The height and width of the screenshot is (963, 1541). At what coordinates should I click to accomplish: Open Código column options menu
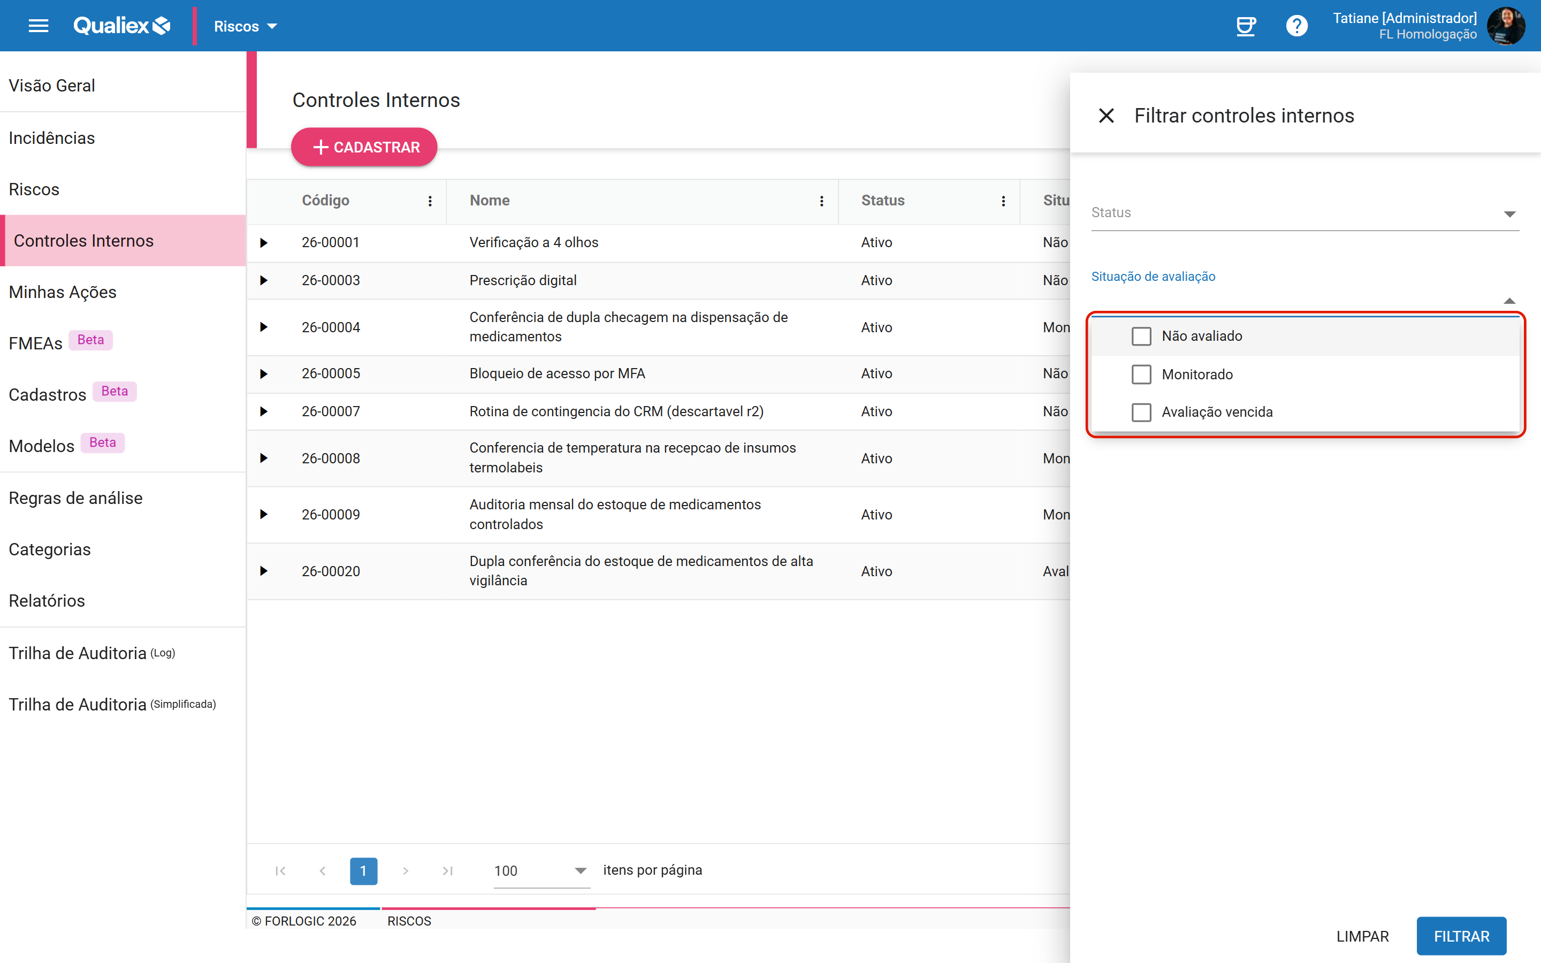pos(430,201)
